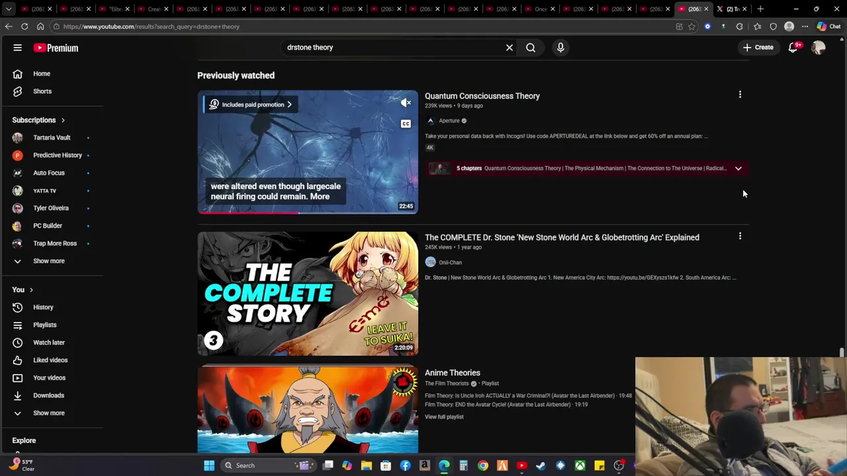The height and width of the screenshot is (476, 847).
Task: Open Xbox app from taskbar
Action: tap(580, 465)
